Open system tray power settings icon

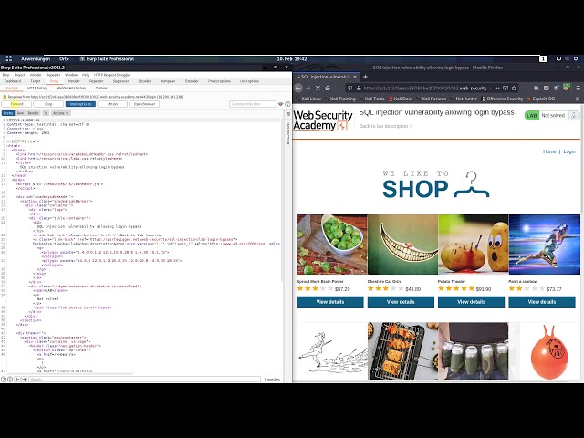(x=576, y=58)
